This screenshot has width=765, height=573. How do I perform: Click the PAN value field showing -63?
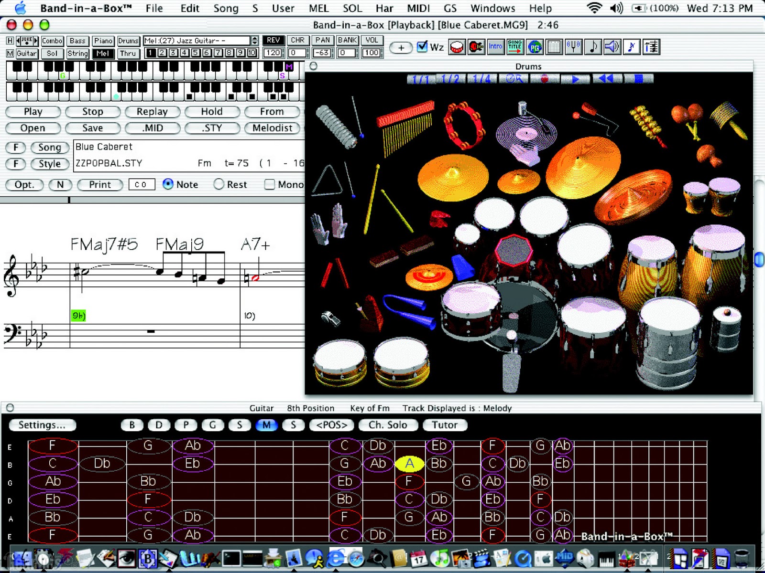tap(322, 53)
